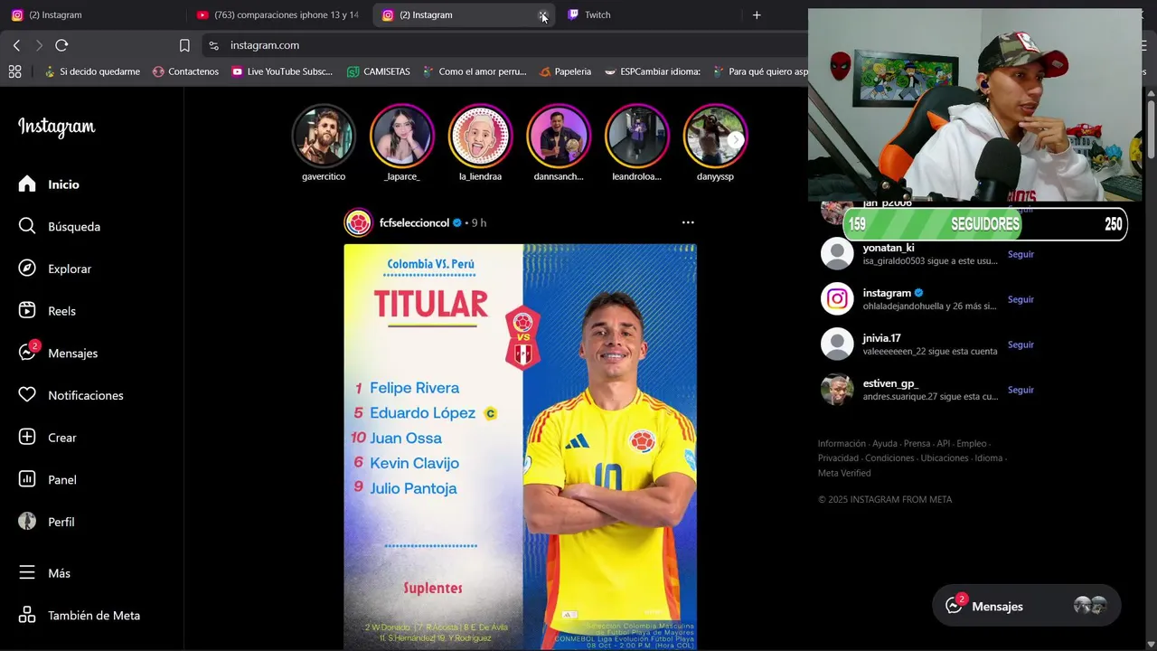View the dannsanch... story
1157x651 pixels.
pyautogui.click(x=559, y=137)
